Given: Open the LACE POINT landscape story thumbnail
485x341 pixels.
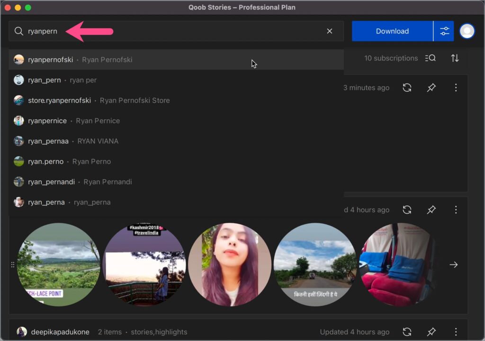Looking at the screenshot, I should (58, 265).
